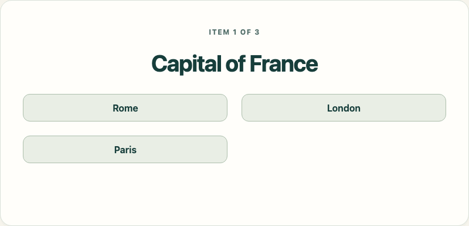Guess Rome for the capital question
Viewport: 469px width, 226px height.
[125, 108]
